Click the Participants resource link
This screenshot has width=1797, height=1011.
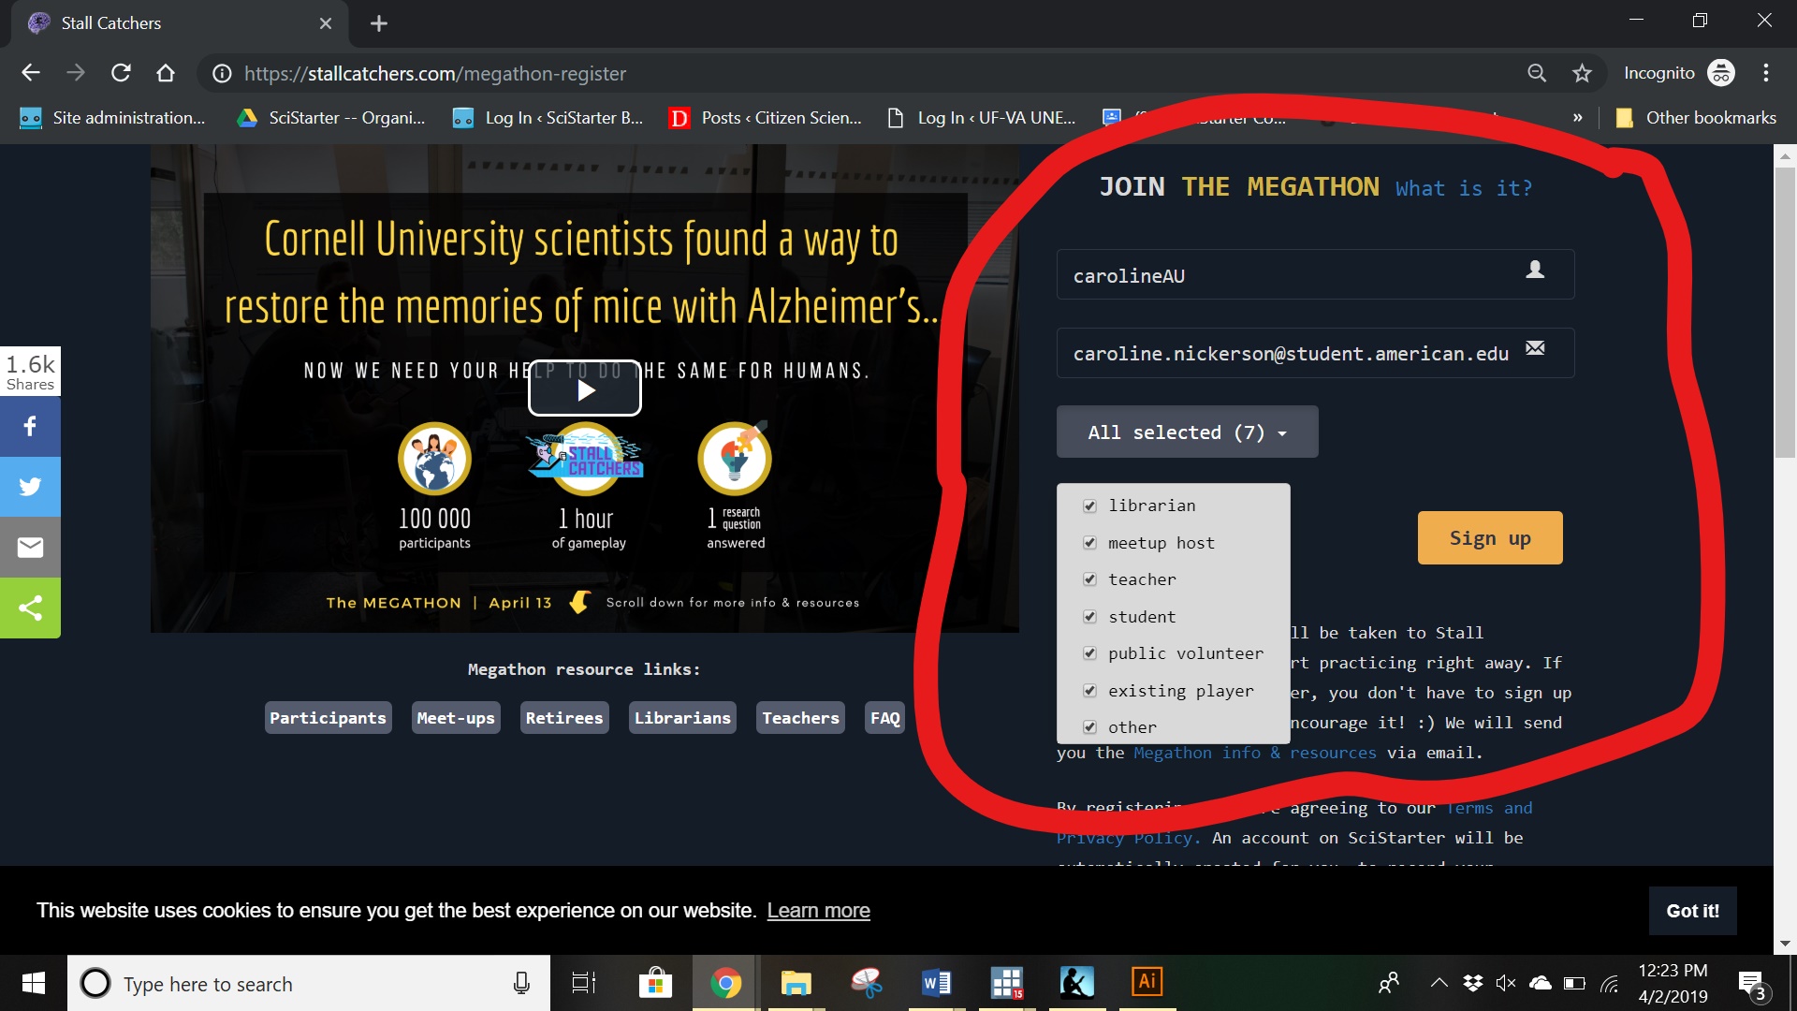point(328,718)
